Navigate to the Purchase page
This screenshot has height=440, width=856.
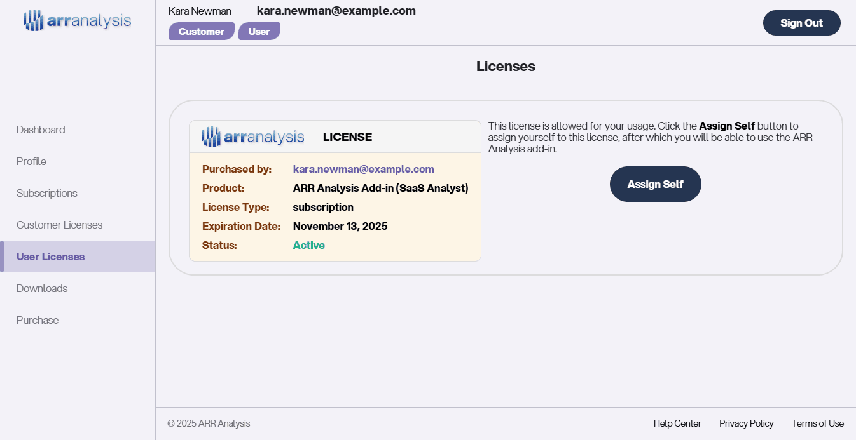coord(37,320)
